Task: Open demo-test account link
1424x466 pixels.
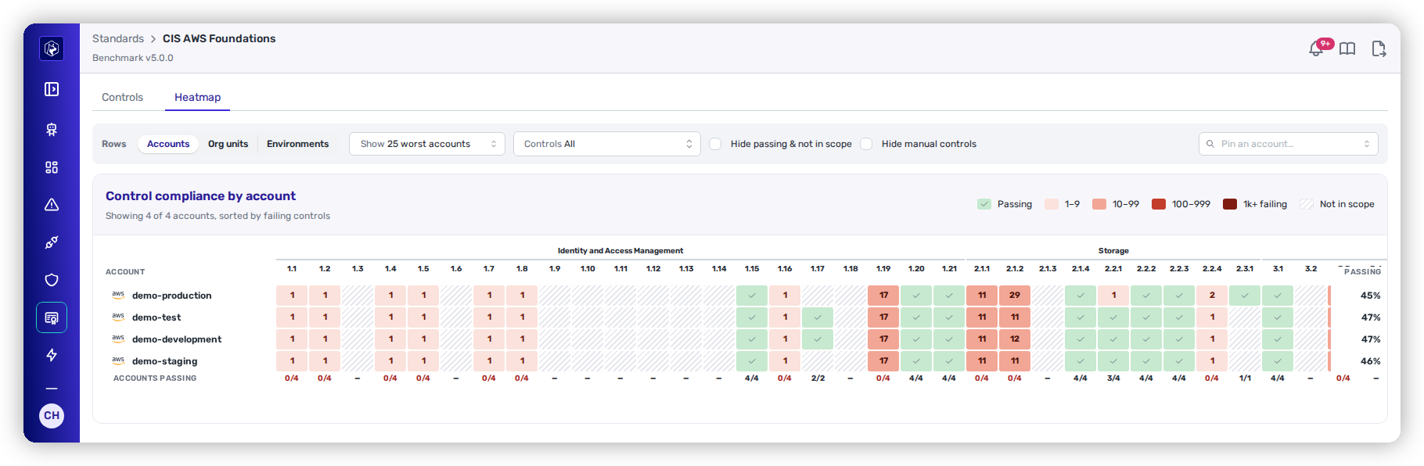Action: (156, 317)
